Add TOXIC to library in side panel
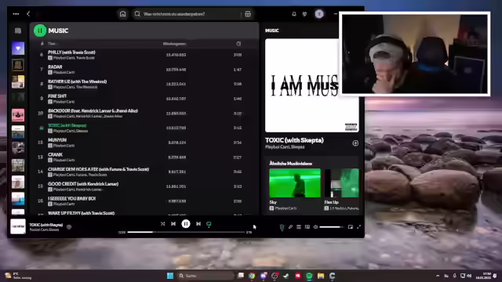502x282 pixels. click(x=355, y=143)
